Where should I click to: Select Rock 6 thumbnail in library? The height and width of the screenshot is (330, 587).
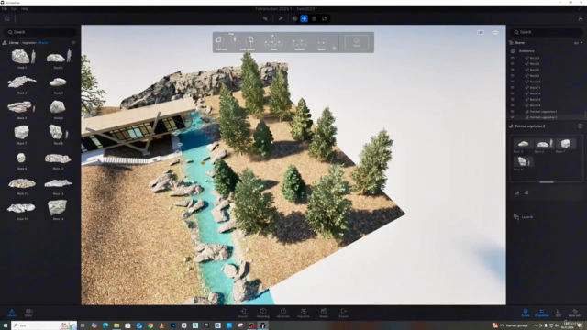[58, 107]
